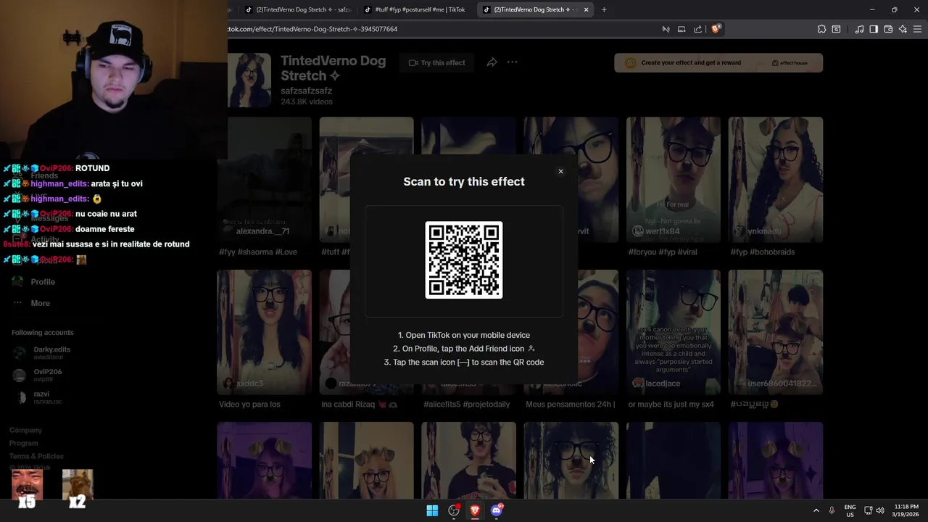
Task: Open the taskbar app with red notification dot
Action: pyautogui.click(x=454, y=510)
